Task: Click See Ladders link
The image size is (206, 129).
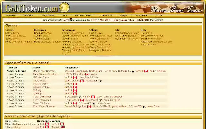Action: [12, 39]
